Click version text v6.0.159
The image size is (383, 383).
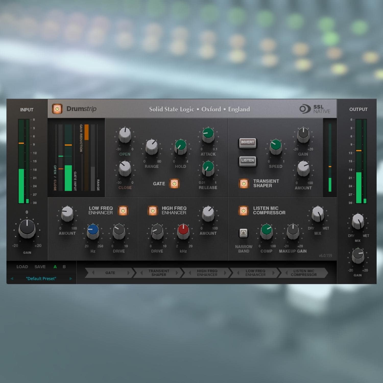[x=325, y=255]
